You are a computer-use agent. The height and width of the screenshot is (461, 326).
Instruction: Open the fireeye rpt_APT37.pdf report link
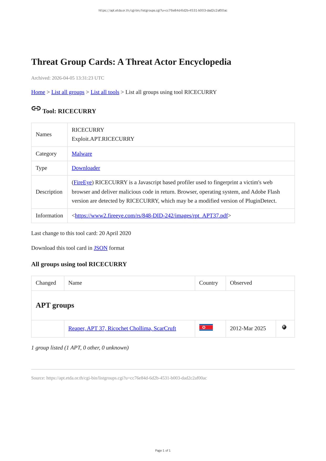151,216
